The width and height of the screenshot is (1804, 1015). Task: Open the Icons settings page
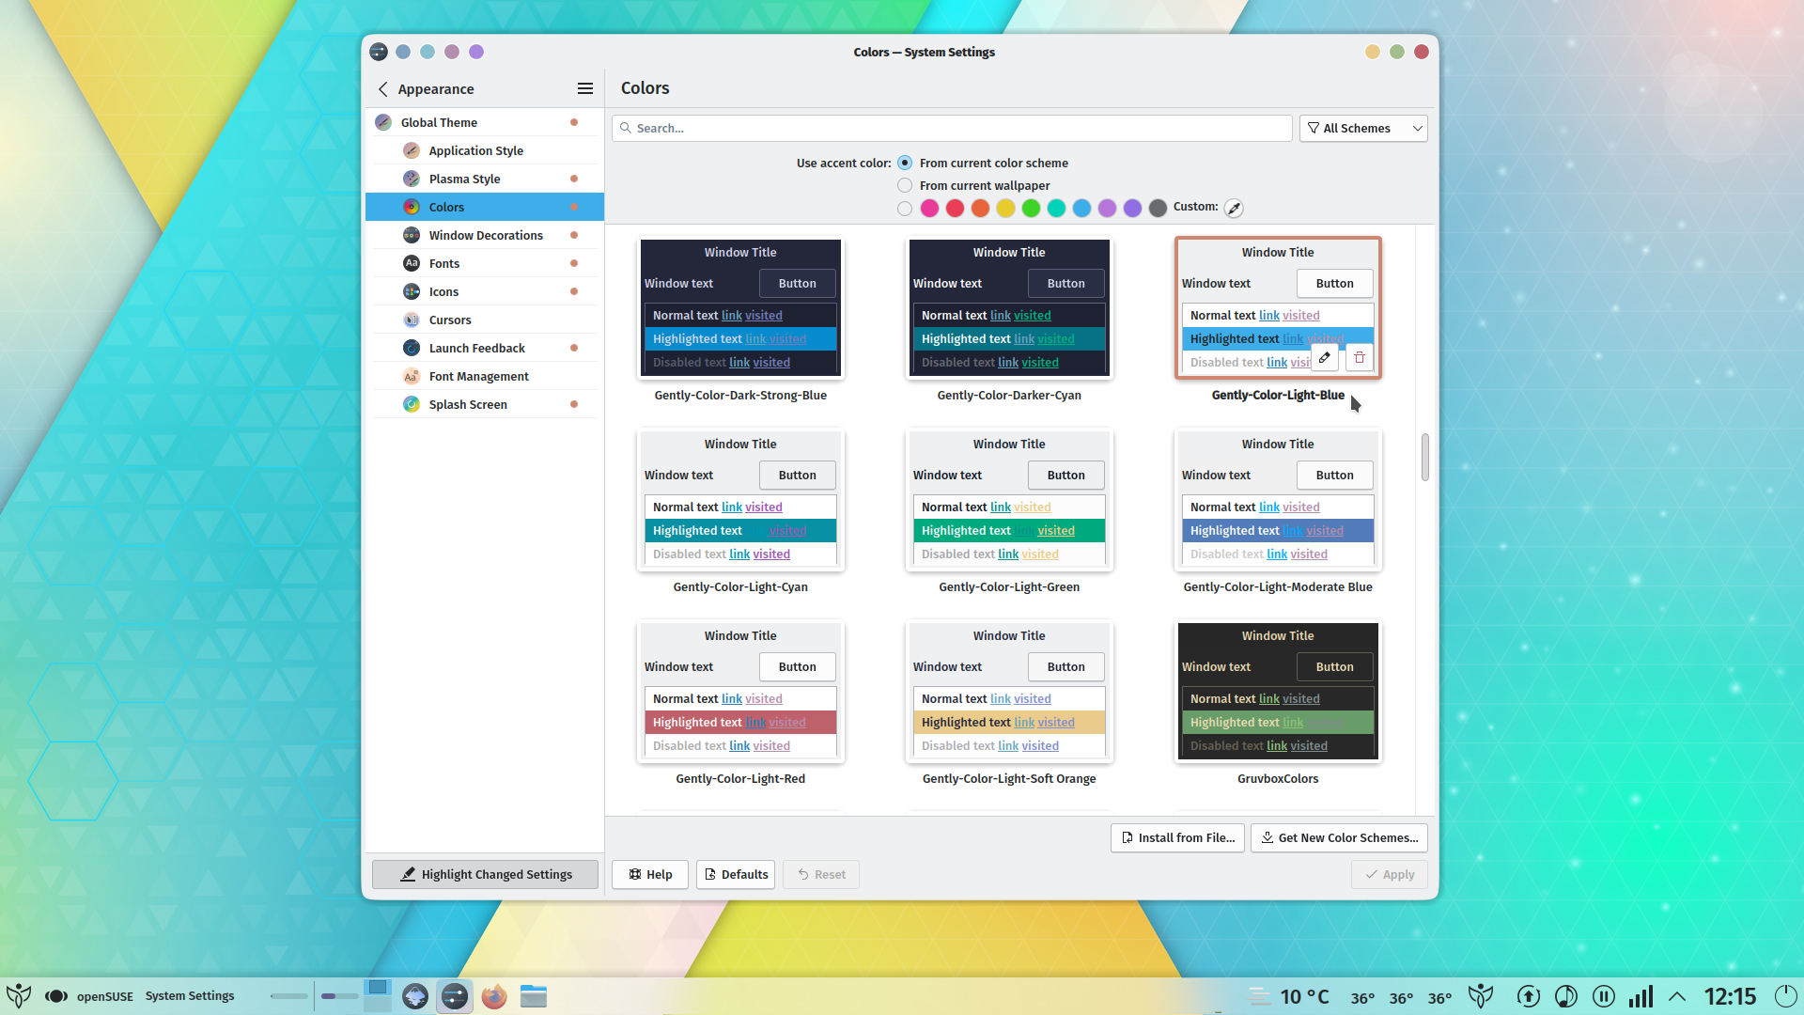(x=412, y=291)
